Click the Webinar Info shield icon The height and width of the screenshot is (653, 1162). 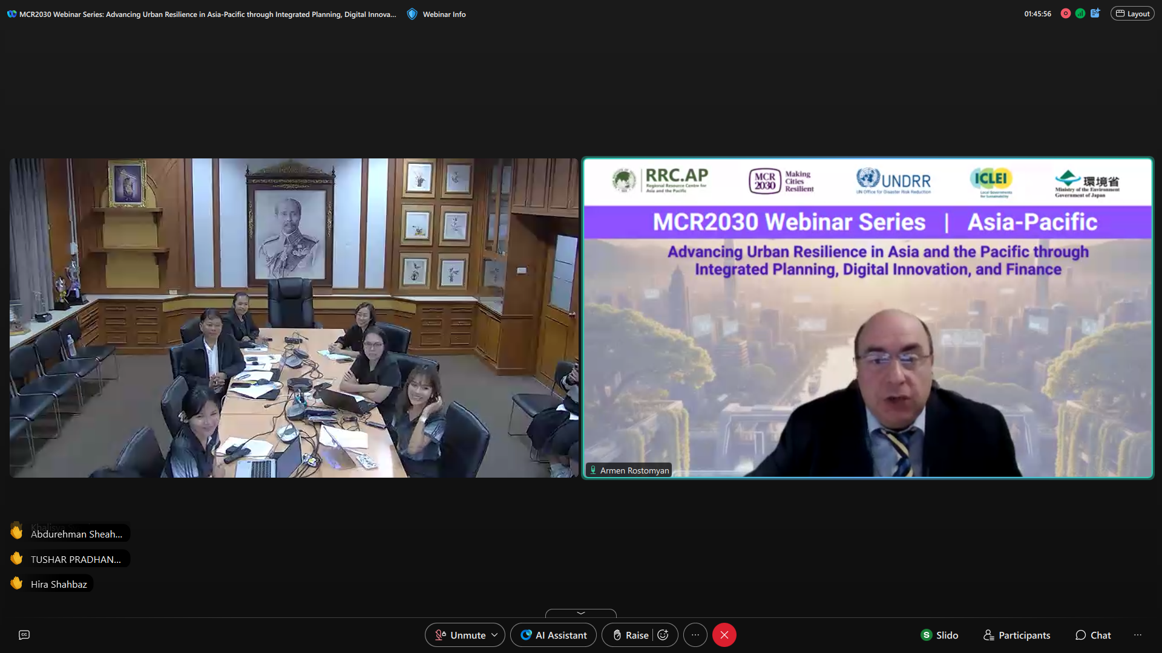point(412,14)
